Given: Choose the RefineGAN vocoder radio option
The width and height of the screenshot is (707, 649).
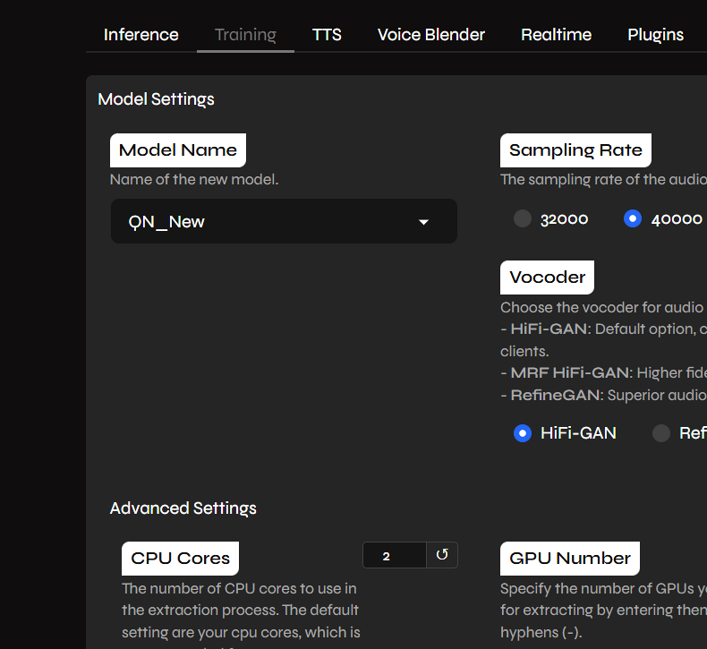Looking at the screenshot, I should tap(661, 433).
